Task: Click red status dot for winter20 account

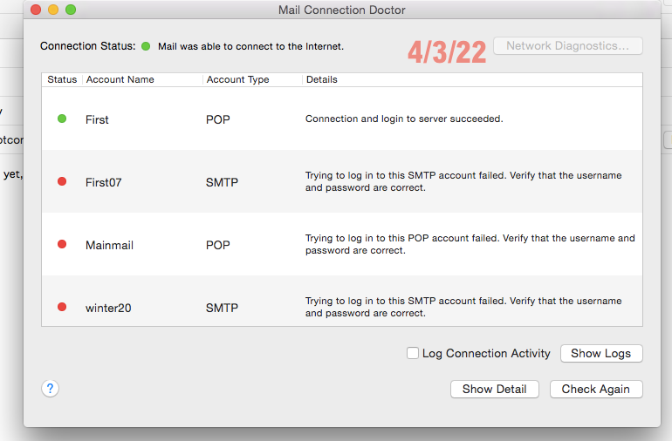Action: click(x=62, y=307)
